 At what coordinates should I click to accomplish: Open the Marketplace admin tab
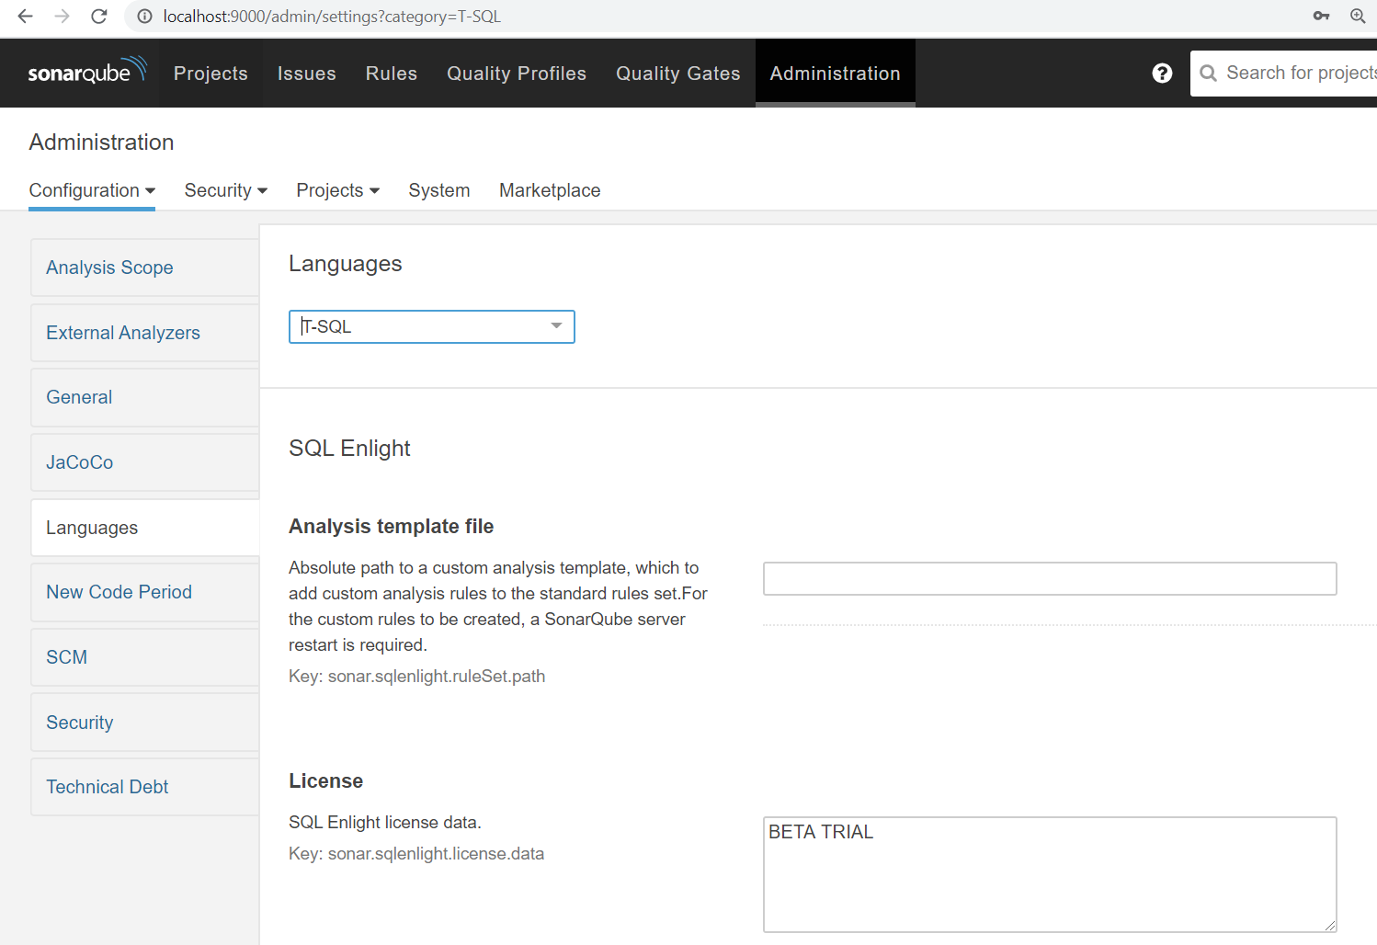click(550, 190)
